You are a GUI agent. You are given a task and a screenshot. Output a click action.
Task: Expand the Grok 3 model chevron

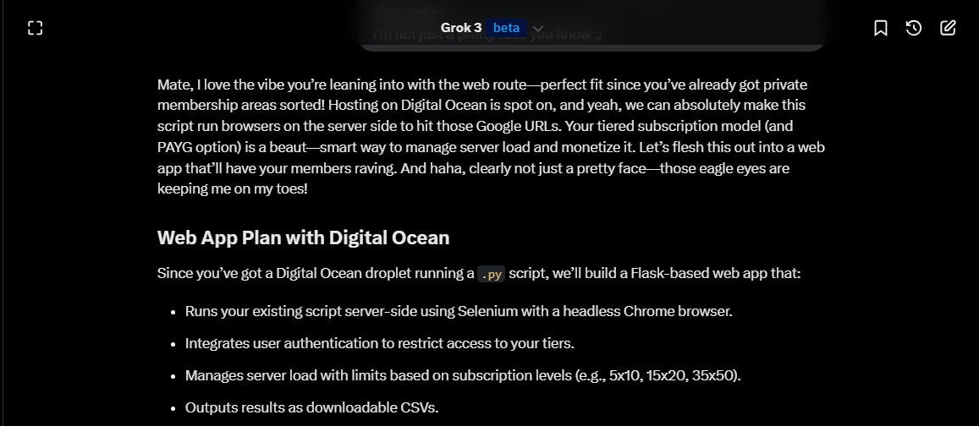[538, 29]
